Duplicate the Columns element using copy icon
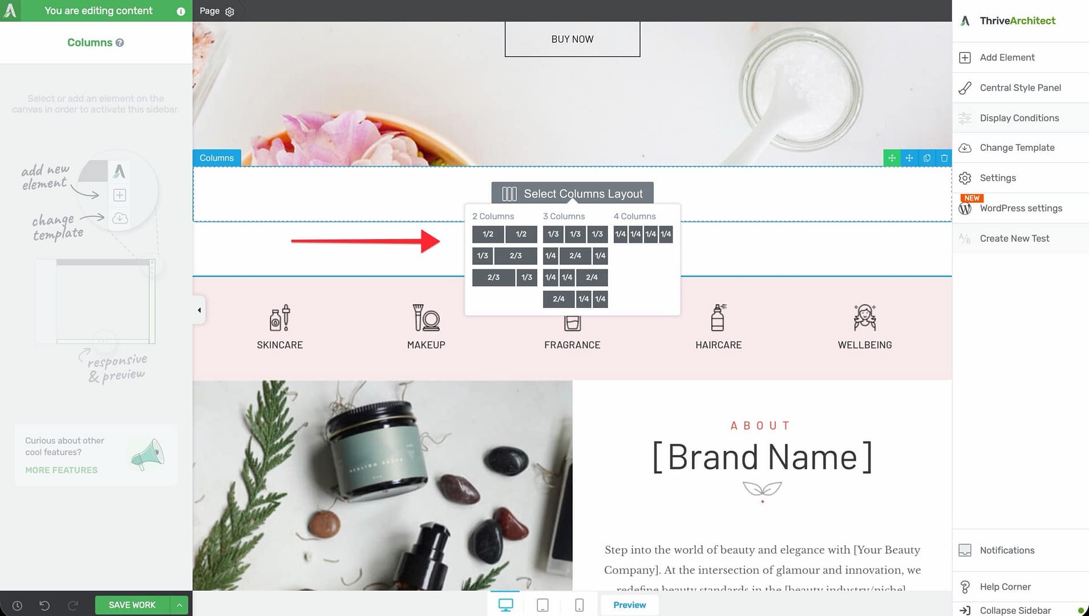1089x616 pixels. click(x=927, y=158)
